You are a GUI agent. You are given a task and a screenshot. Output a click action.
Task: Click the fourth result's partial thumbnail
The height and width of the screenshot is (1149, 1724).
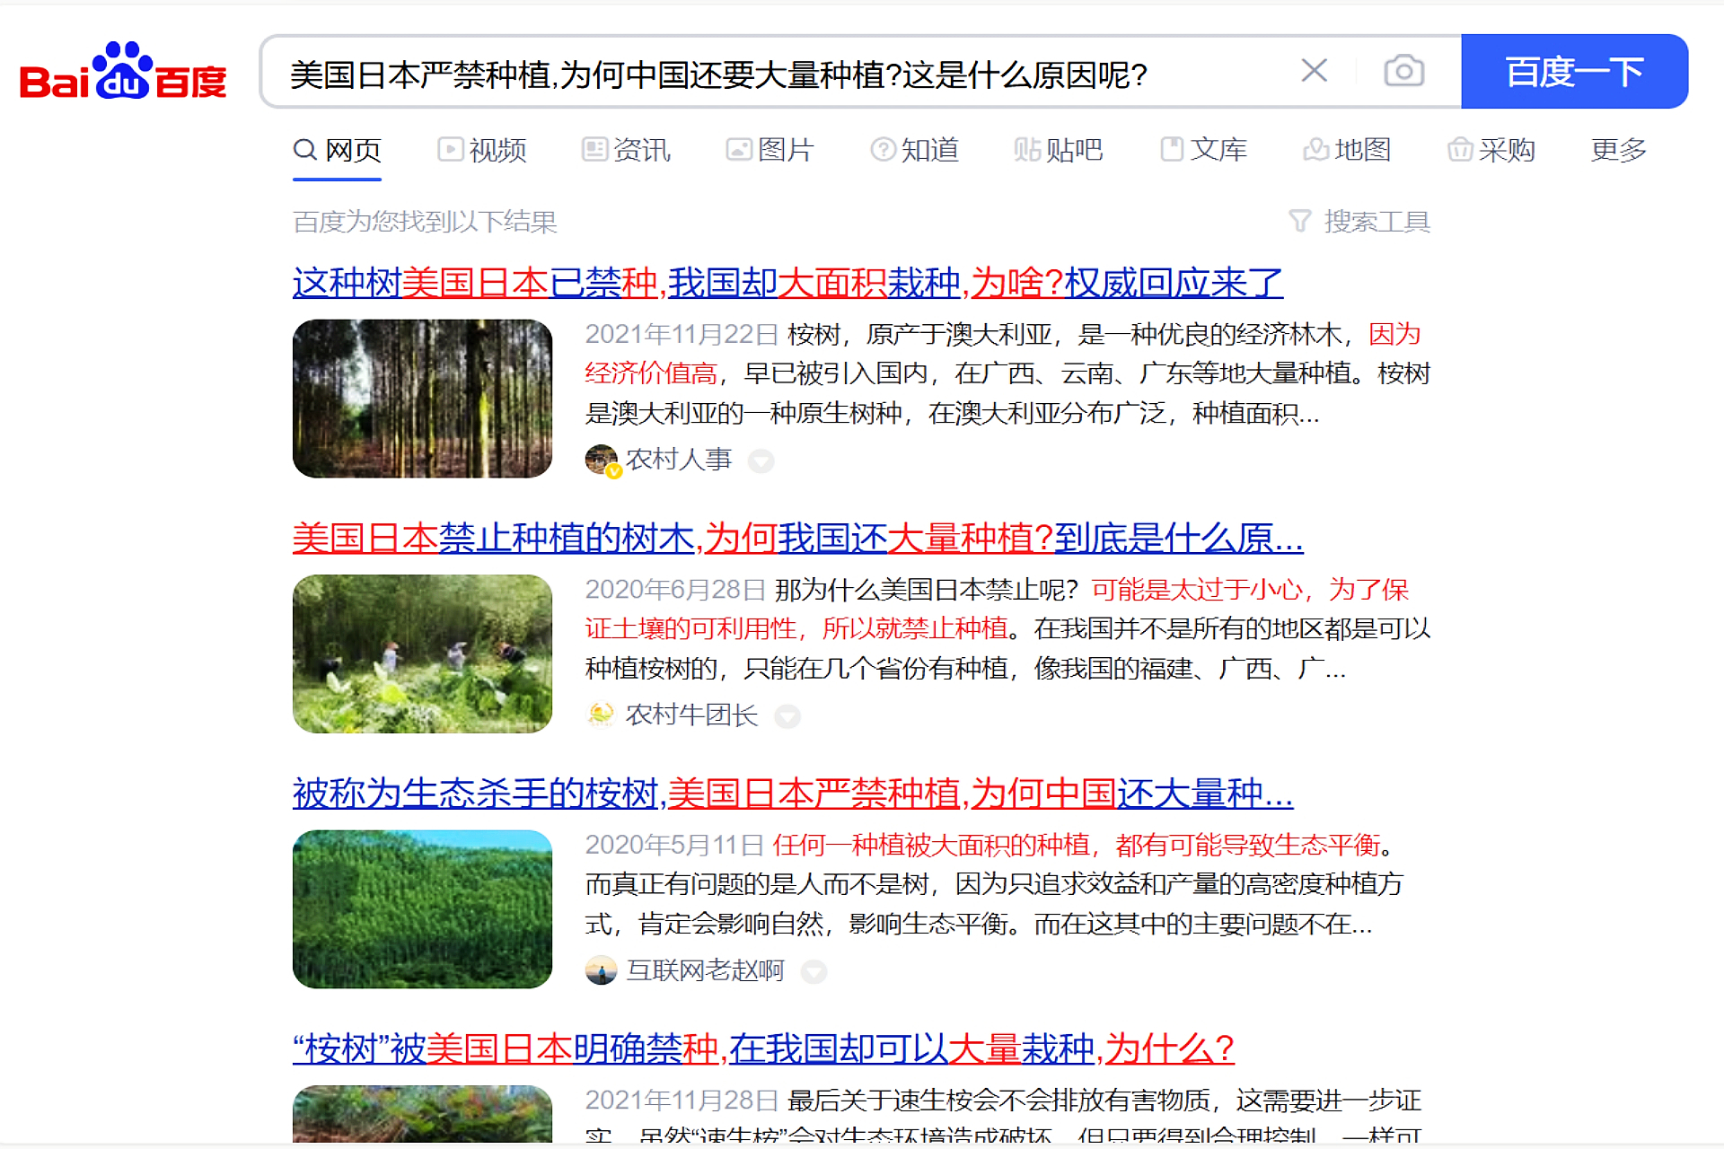pyautogui.click(x=422, y=1114)
